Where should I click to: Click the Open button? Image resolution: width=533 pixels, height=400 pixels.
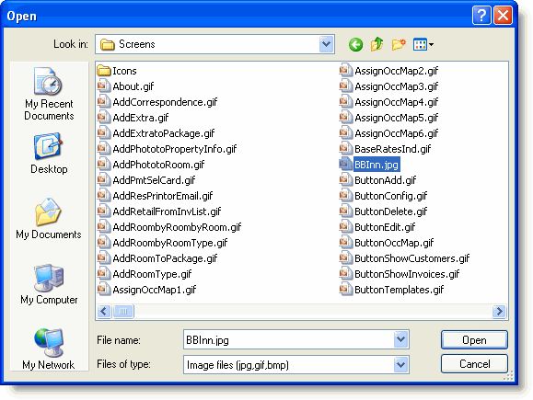(x=474, y=340)
